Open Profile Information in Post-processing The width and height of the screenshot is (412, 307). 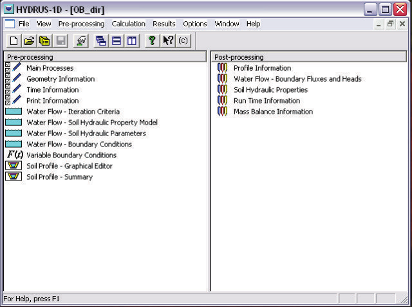coord(263,68)
